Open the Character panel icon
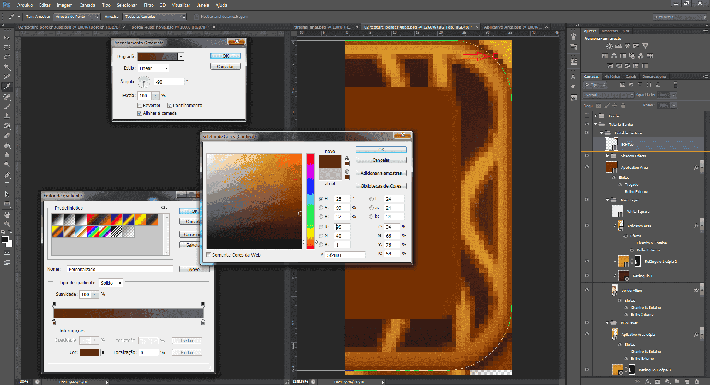This screenshot has height=385, width=710. click(574, 77)
